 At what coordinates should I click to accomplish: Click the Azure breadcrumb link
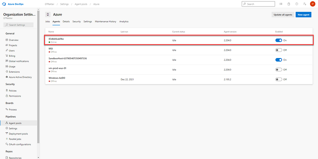[96, 4]
